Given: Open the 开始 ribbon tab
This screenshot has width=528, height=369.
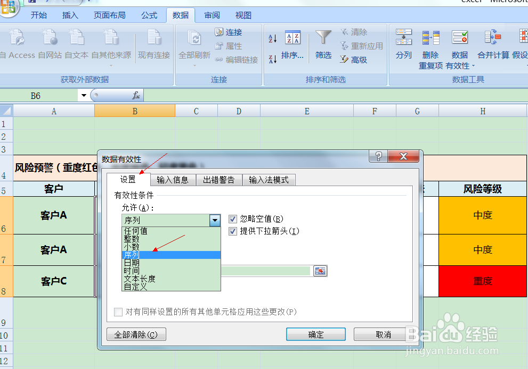Looking at the screenshot, I should tap(39, 15).
